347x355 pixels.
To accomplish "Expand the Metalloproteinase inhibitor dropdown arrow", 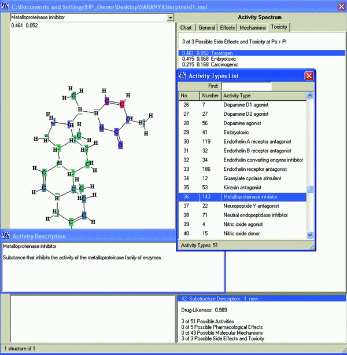I will click(170, 17).
